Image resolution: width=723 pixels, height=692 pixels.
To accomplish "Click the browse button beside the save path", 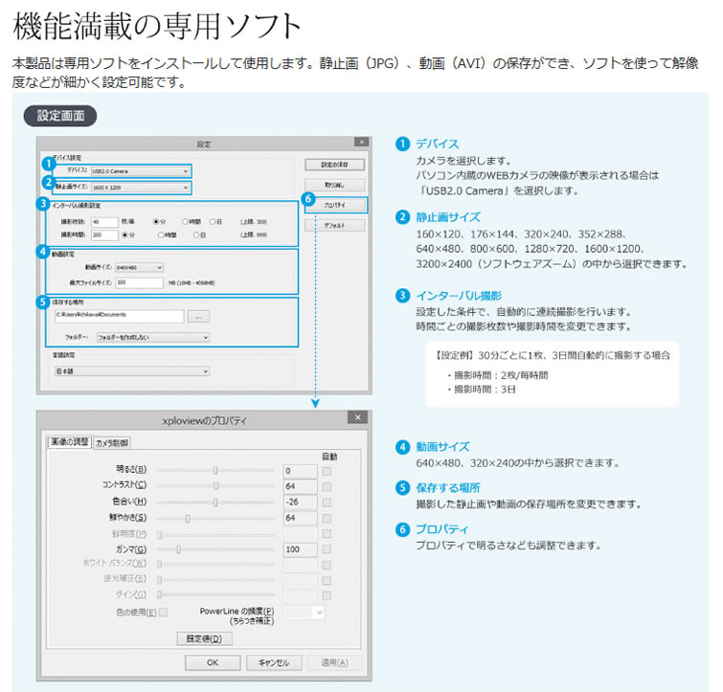I will tap(199, 317).
